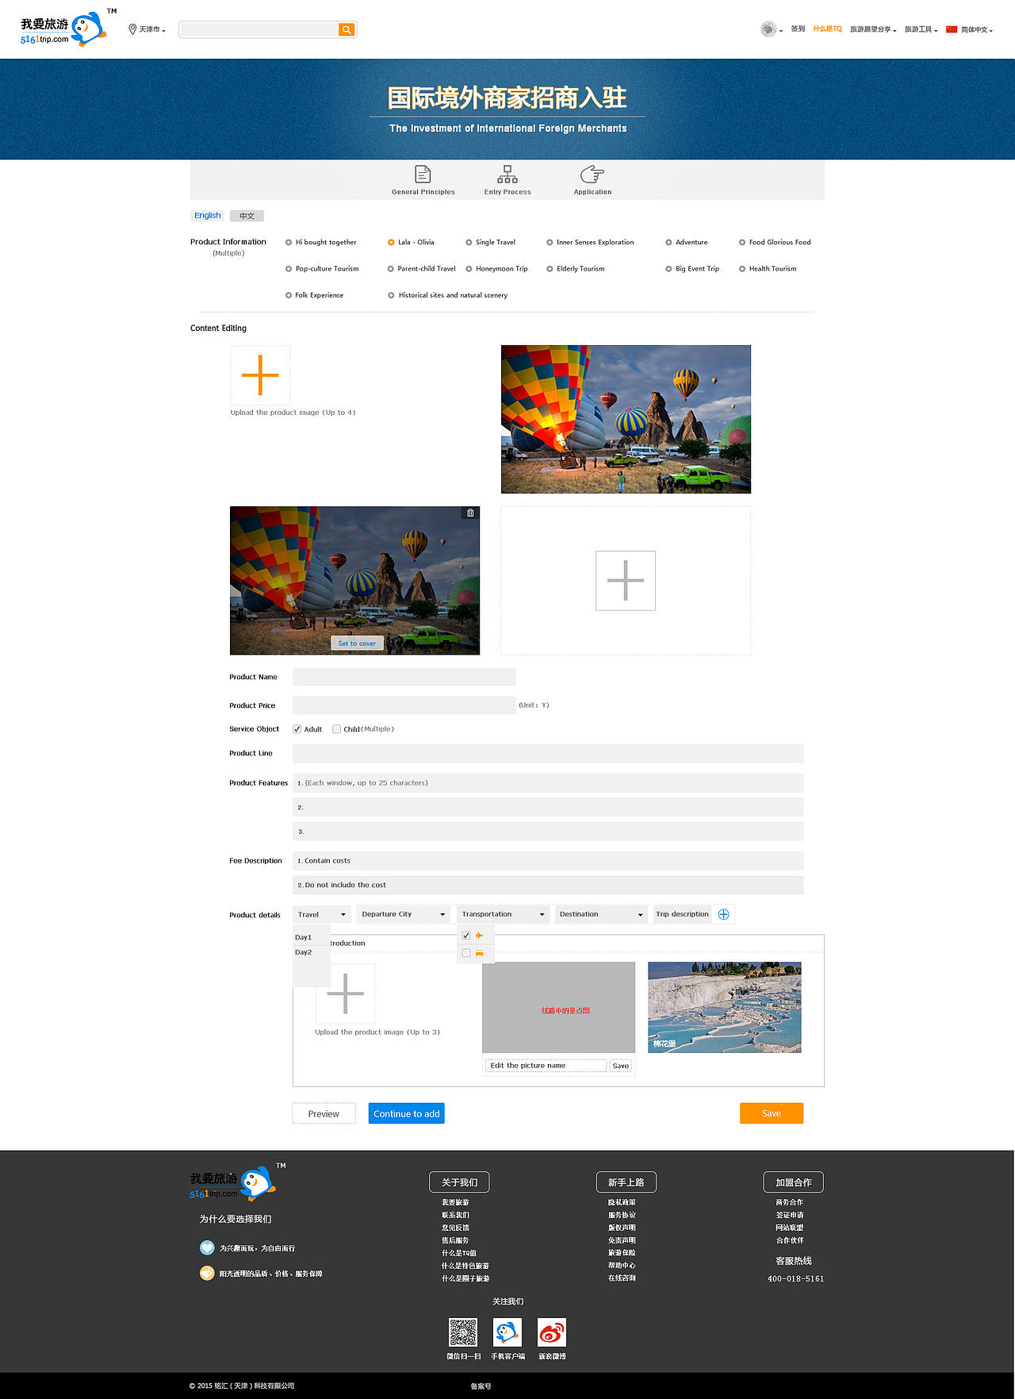The width and height of the screenshot is (1015, 1399).
Task: Open 签到 in the header menu
Action: 798,29
